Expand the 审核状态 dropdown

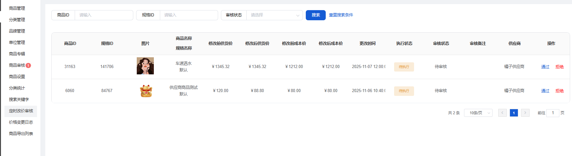coord(274,15)
